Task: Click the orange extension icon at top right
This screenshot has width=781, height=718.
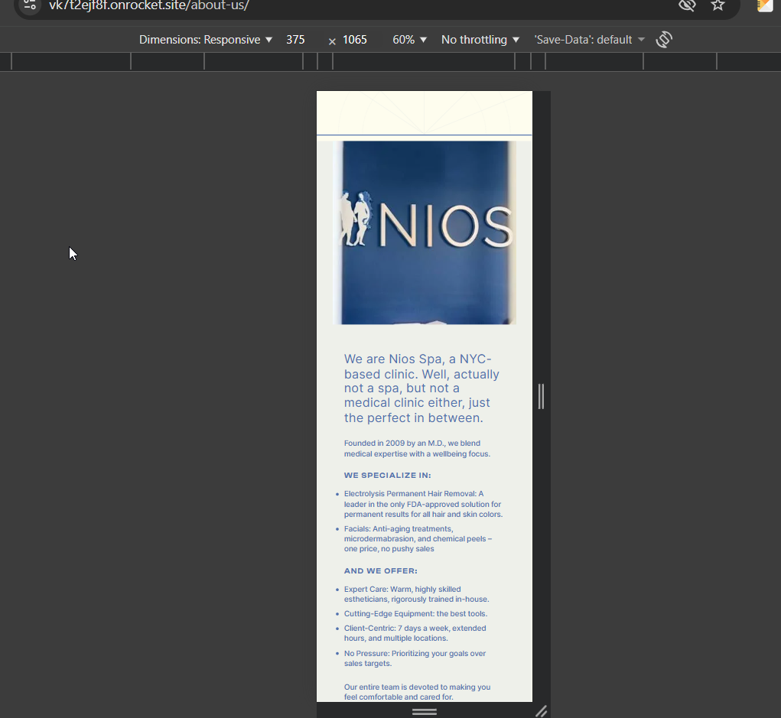Action: (x=765, y=5)
